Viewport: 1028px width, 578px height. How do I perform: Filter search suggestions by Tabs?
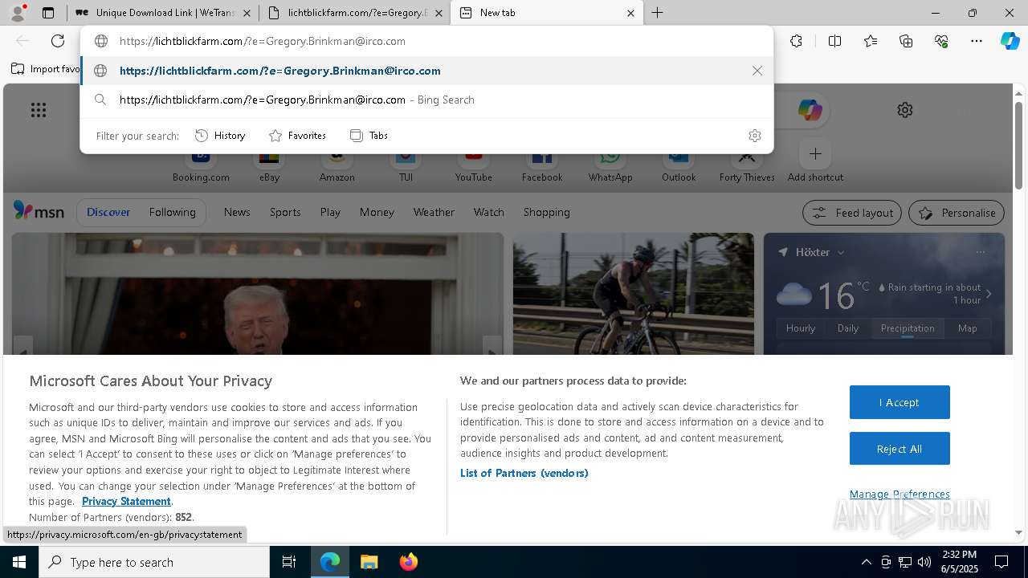369,136
